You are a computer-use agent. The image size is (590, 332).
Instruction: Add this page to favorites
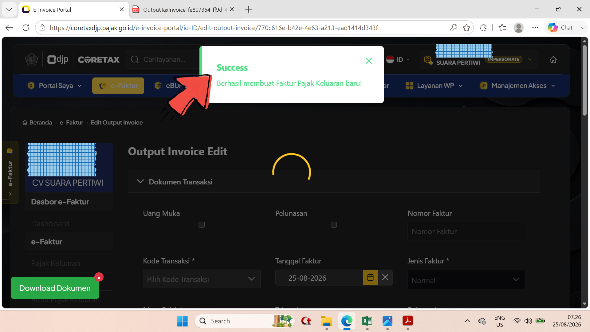(x=466, y=28)
